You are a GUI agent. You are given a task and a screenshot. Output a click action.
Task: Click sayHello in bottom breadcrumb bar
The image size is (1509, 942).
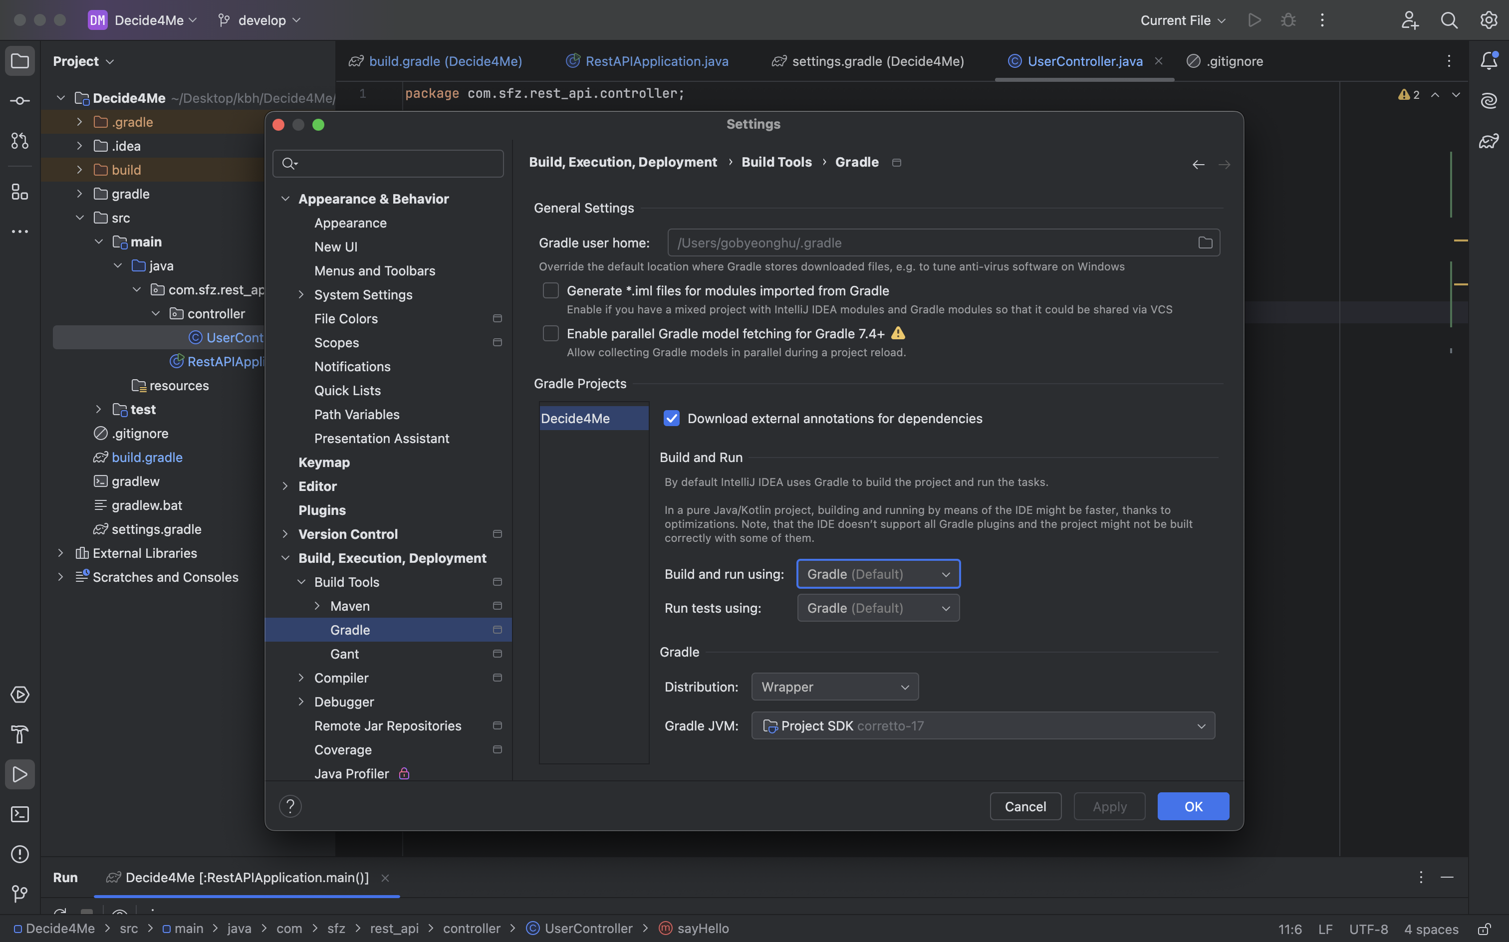(703, 929)
